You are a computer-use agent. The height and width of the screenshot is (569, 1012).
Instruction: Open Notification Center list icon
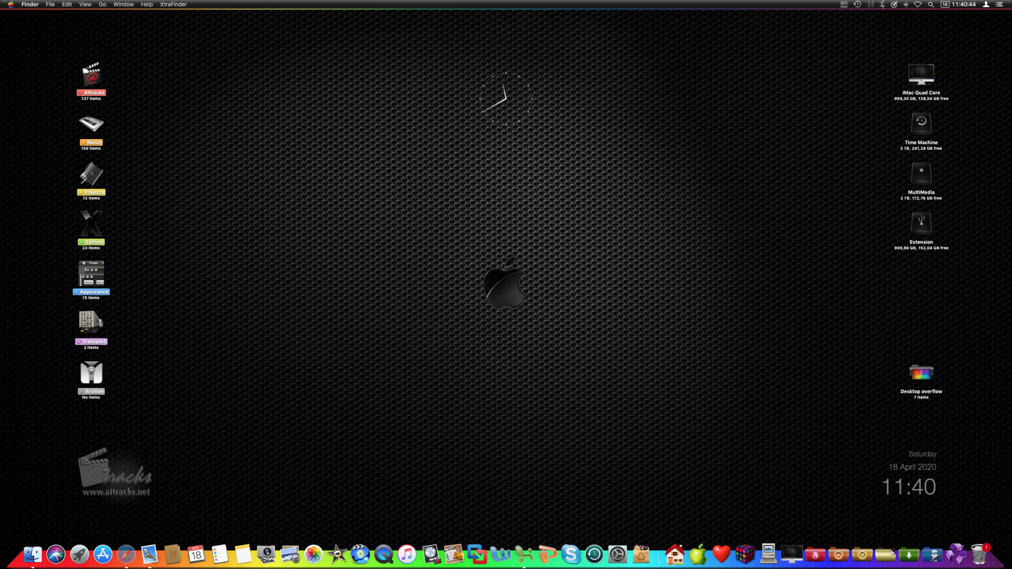pyautogui.click(x=999, y=5)
